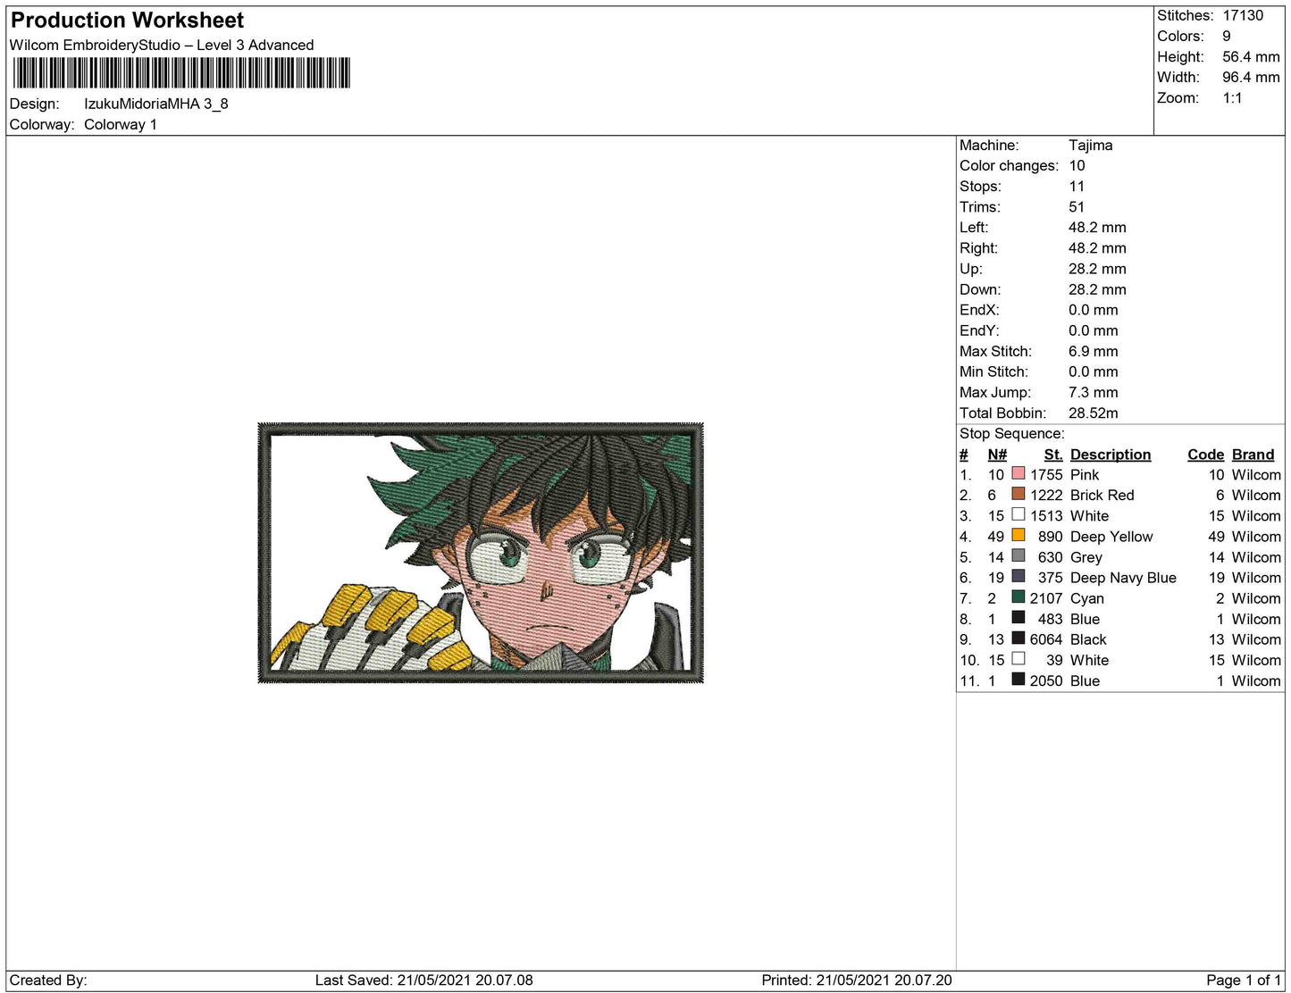Select the swatch in the 2050 Blue row
1291x993 pixels.
pos(1018,679)
